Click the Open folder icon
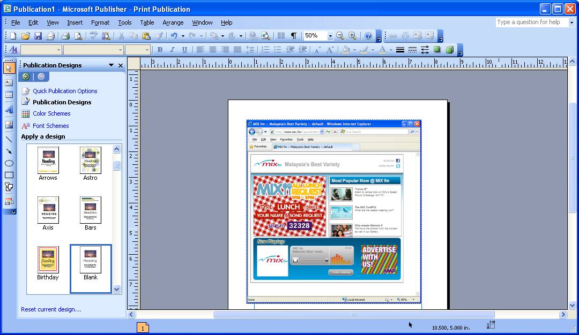This screenshot has height=335, width=579. pyautogui.click(x=26, y=36)
